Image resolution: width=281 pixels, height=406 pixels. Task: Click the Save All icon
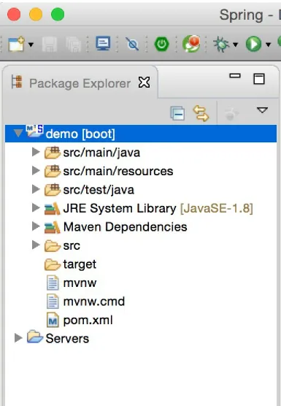[x=74, y=45]
